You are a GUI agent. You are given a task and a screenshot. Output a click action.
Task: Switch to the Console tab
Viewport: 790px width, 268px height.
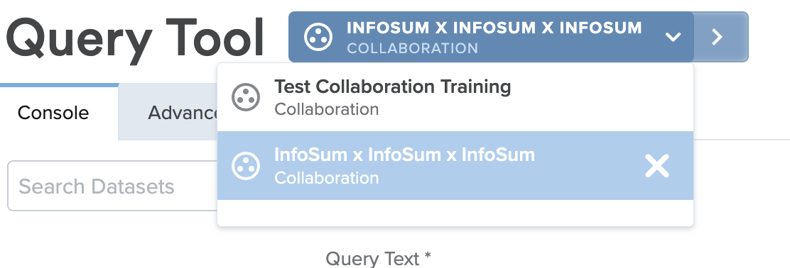pyautogui.click(x=53, y=113)
